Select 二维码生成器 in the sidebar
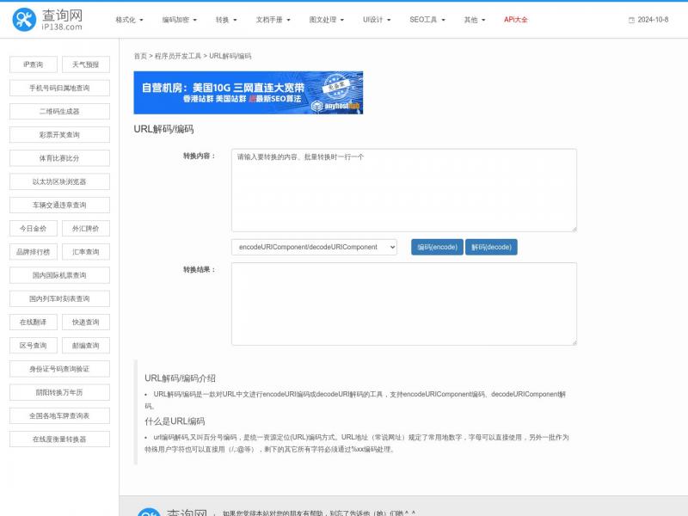The width and height of the screenshot is (688, 516). 59,112
